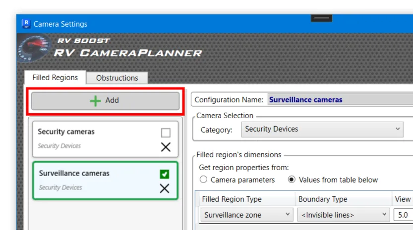Viewport: 413px width, 230px height.
Task: Open the Category dropdown
Action: [x=323, y=129]
